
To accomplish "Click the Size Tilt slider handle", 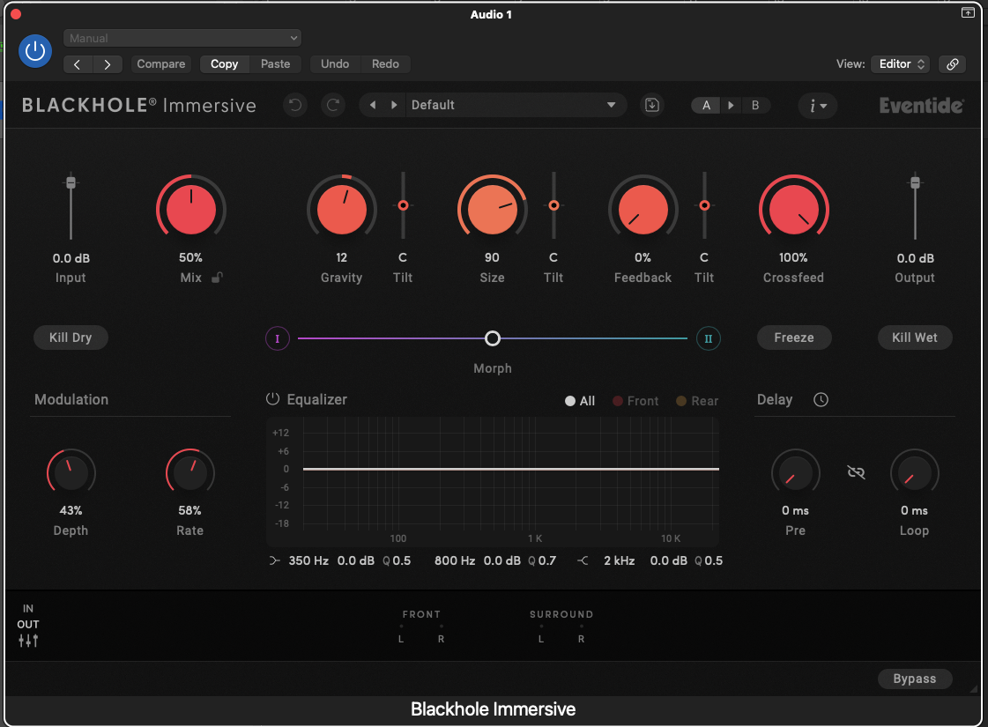I will pyautogui.click(x=553, y=205).
